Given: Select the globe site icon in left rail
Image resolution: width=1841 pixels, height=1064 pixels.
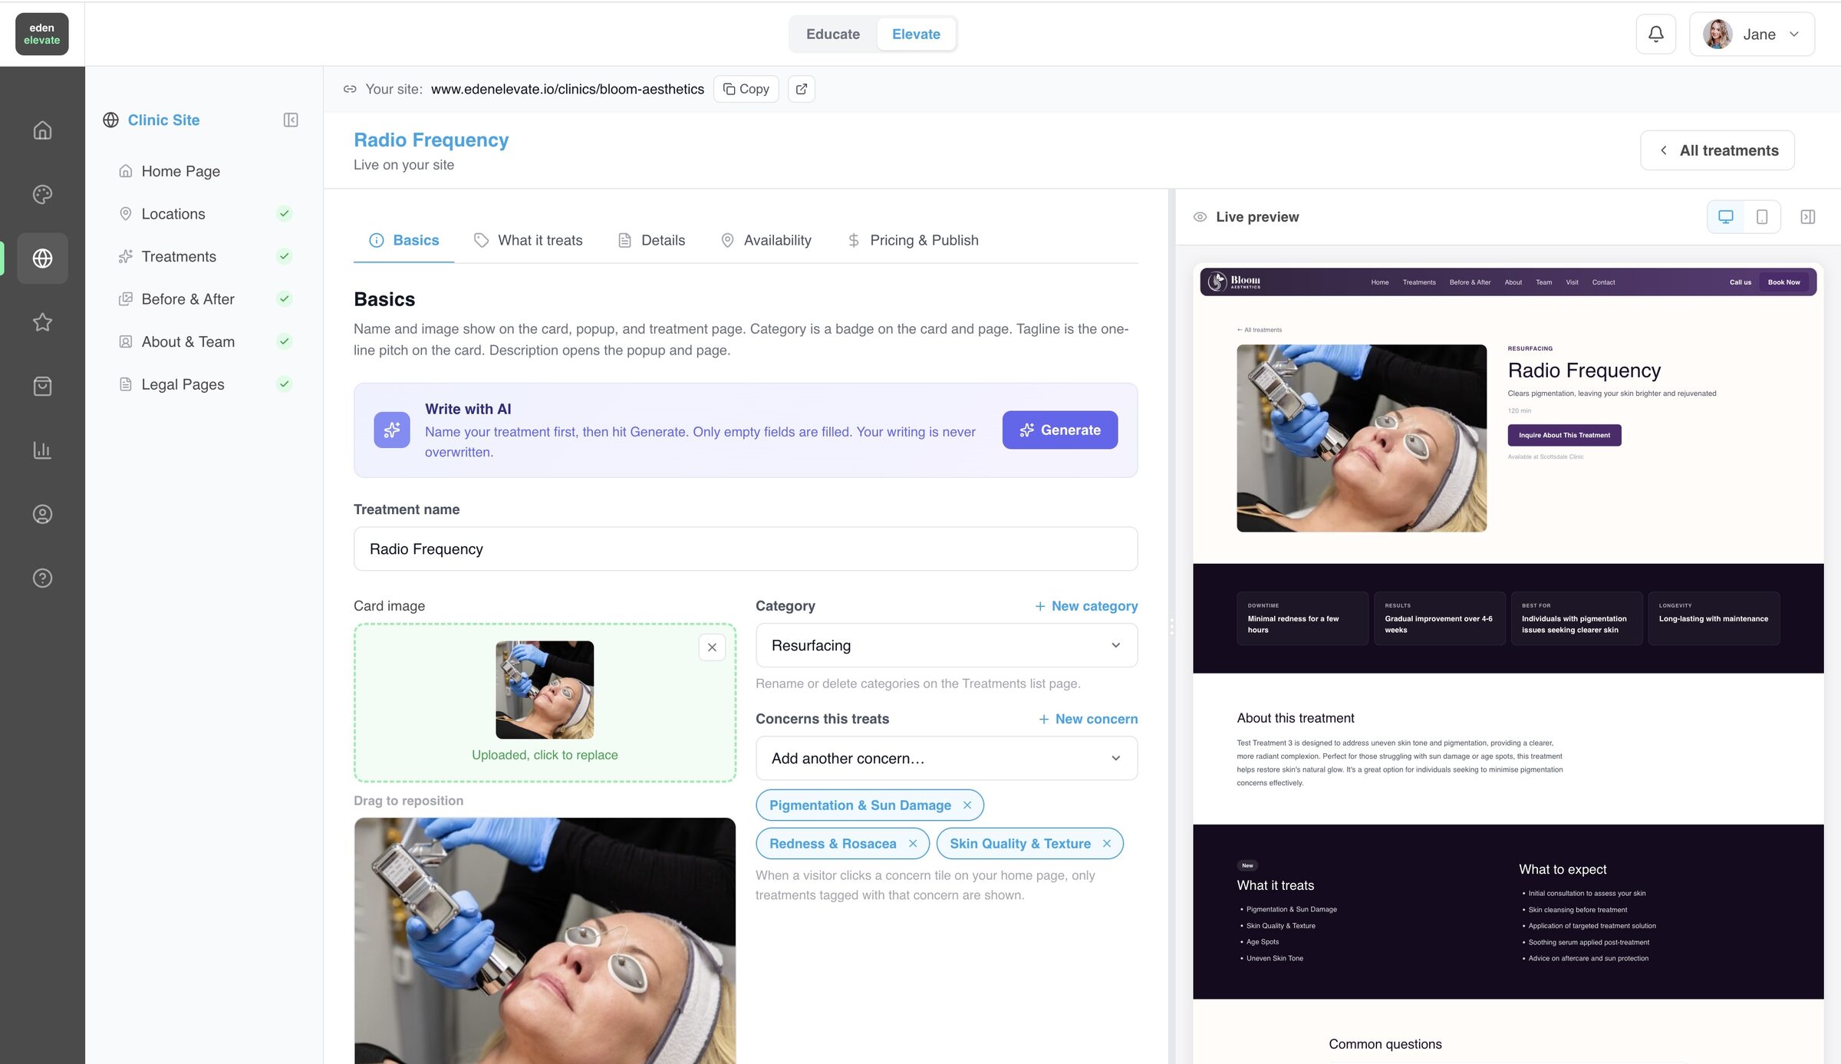Looking at the screenshot, I should [42, 259].
